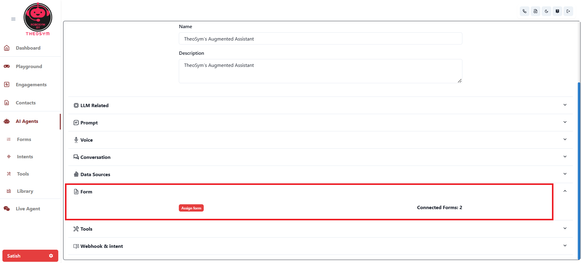Collapse the Form section chevron

565,191
